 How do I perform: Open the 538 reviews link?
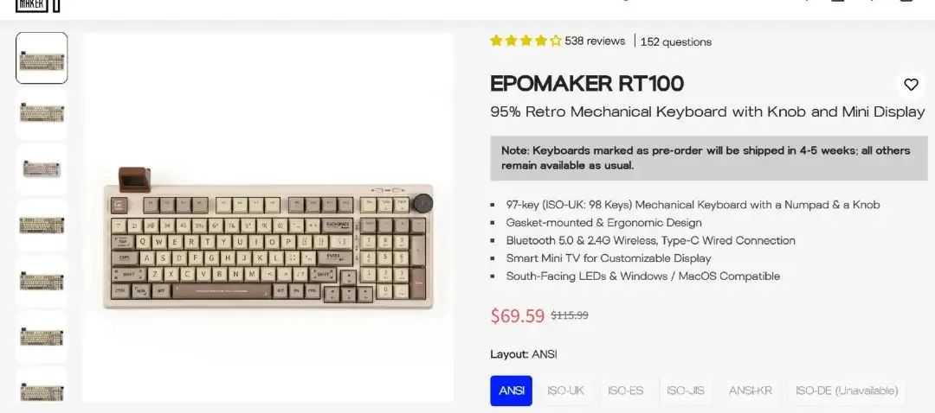tap(594, 41)
